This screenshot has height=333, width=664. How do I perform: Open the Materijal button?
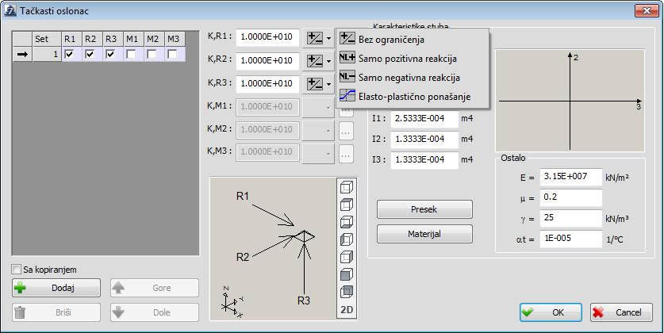[x=424, y=234]
